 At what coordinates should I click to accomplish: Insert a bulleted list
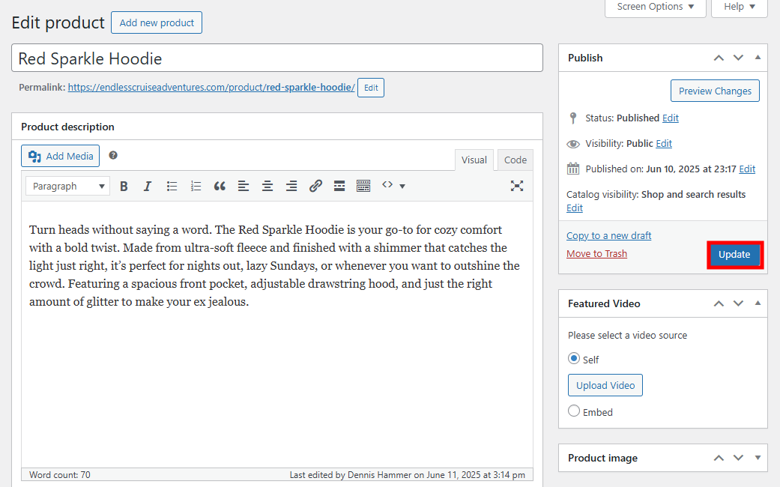172,186
